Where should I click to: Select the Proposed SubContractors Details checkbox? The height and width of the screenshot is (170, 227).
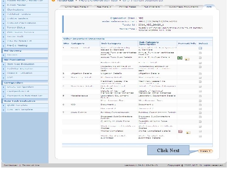click(x=200, y=117)
